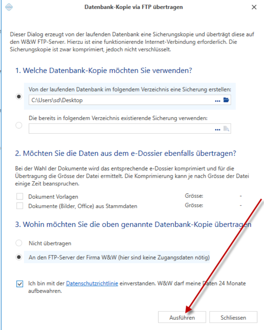Click heading 1. Welche Datenbank-Kopie möchten Sie verwenden?

pos(103,70)
